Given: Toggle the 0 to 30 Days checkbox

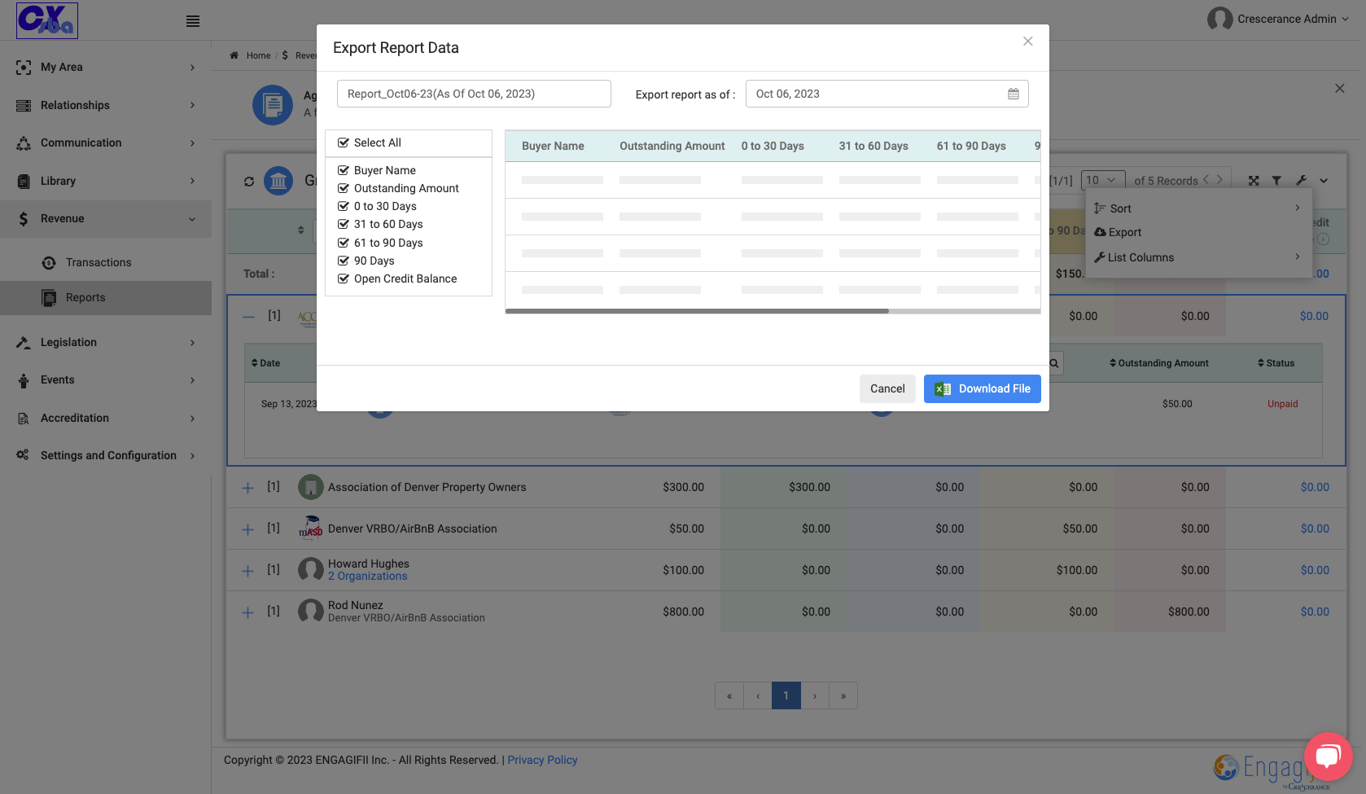Looking at the screenshot, I should tap(344, 206).
